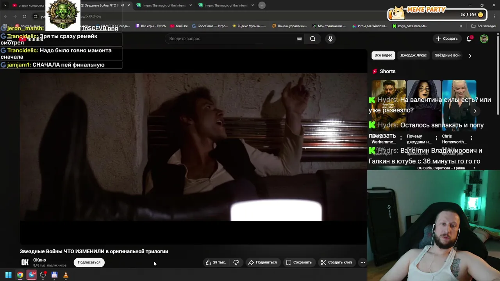Open Chrome from taskbar
The image size is (500, 281).
point(20,275)
